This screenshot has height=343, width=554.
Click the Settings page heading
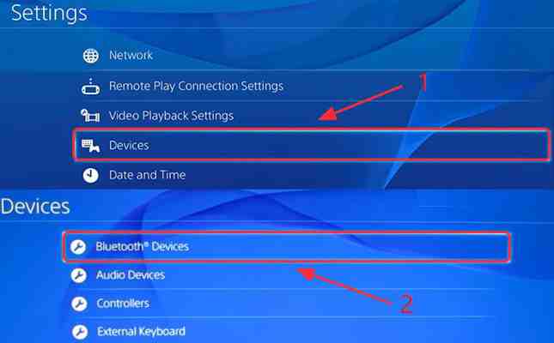point(49,14)
